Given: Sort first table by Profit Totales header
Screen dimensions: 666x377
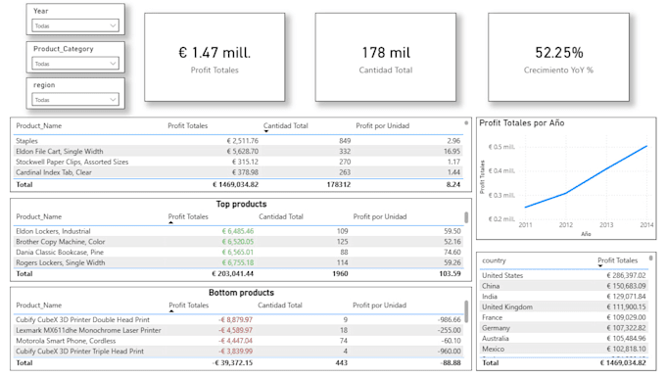Looking at the screenshot, I should 187,125.
